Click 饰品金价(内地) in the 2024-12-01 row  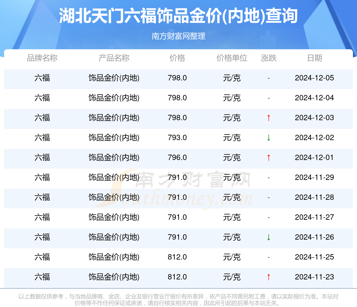point(114,157)
